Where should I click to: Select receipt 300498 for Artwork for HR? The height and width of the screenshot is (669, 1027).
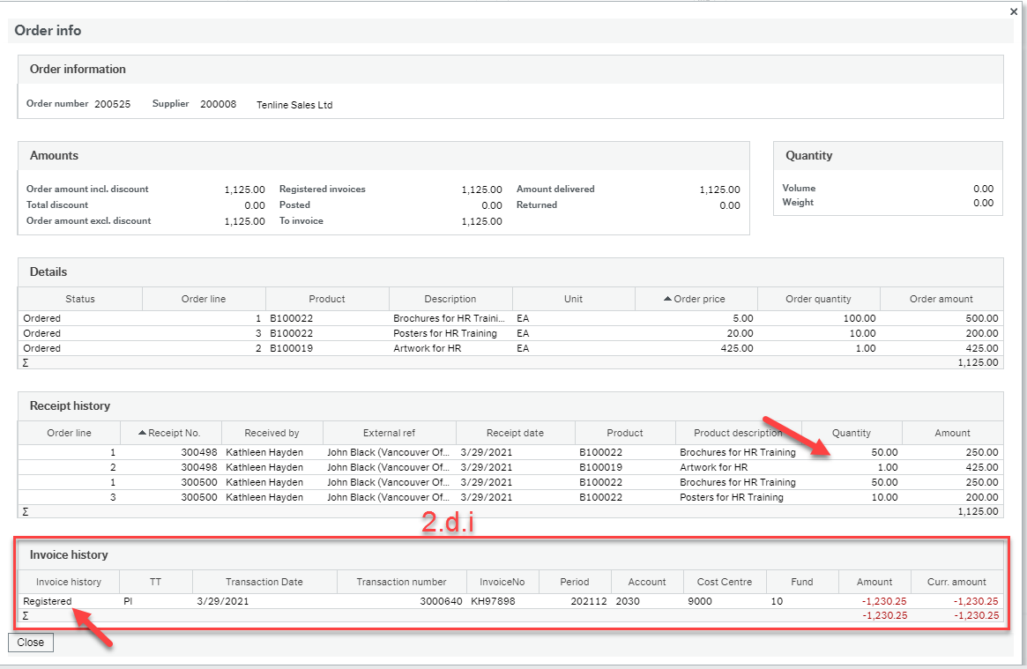point(353,467)
